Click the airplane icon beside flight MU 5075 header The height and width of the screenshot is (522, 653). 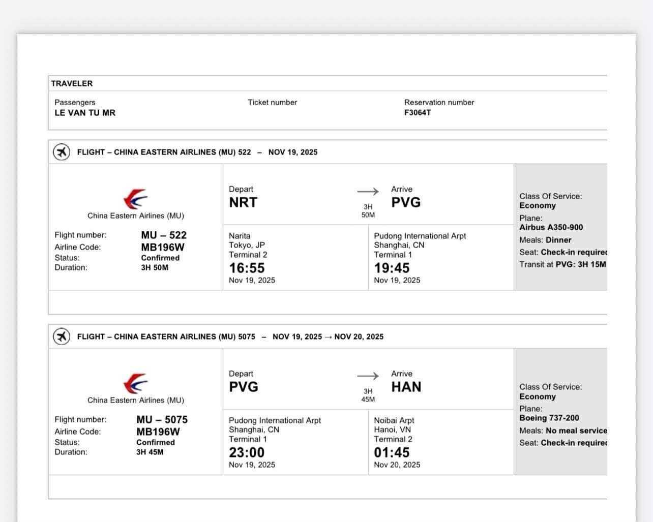pos(62,336)
